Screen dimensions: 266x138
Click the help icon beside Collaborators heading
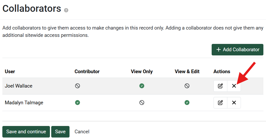[x=66, y=10]
